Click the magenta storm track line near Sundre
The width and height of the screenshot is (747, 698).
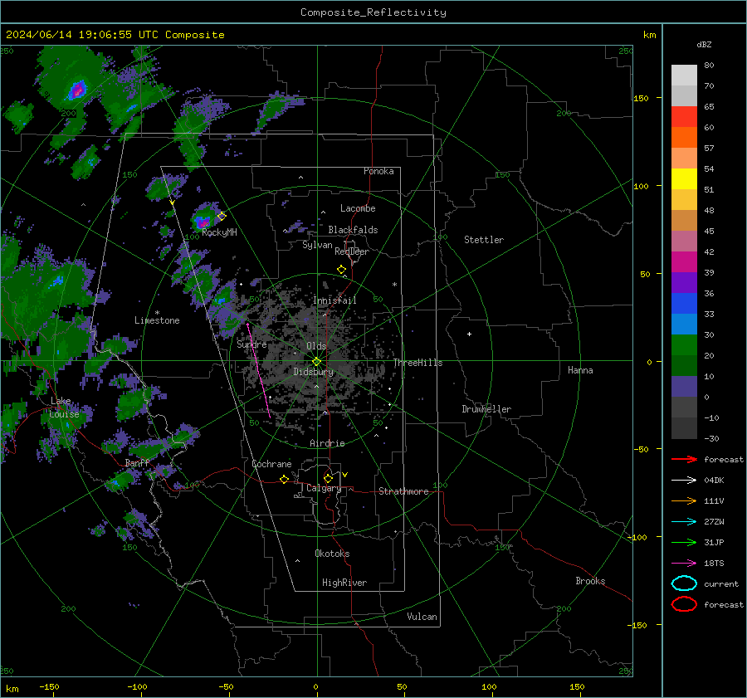point(259,371)
